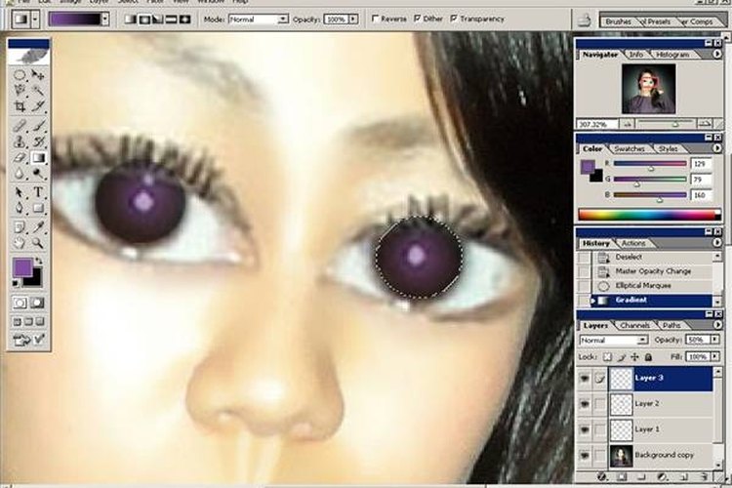Screen dimensions: 732x488
Task: Switch to Quick Mask mode
Action: [38, 304]
